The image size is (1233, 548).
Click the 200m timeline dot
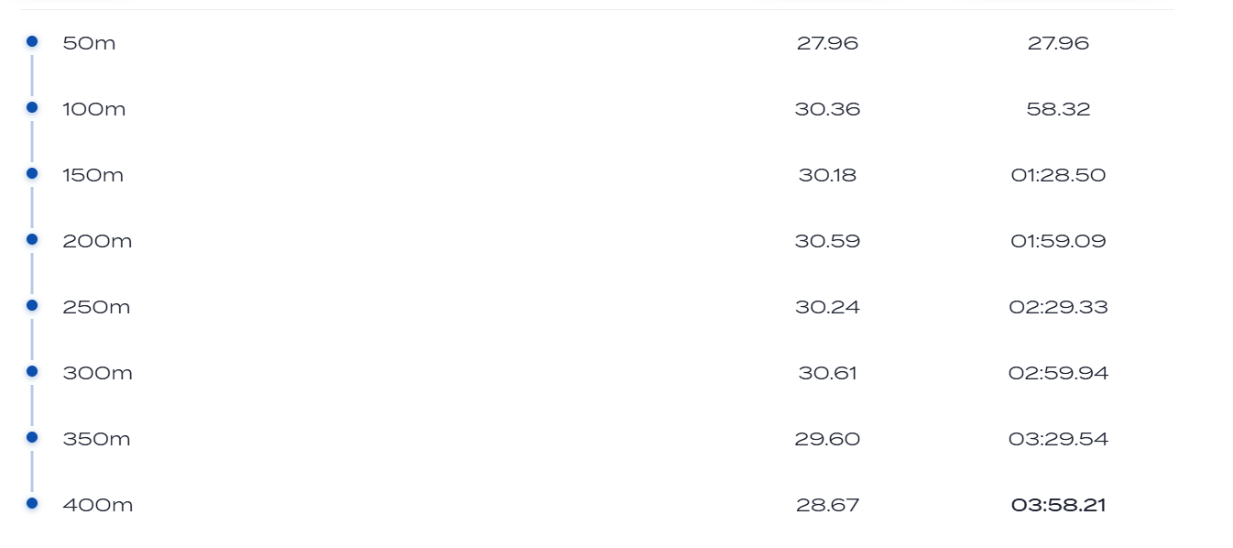[x=32, y=239]
